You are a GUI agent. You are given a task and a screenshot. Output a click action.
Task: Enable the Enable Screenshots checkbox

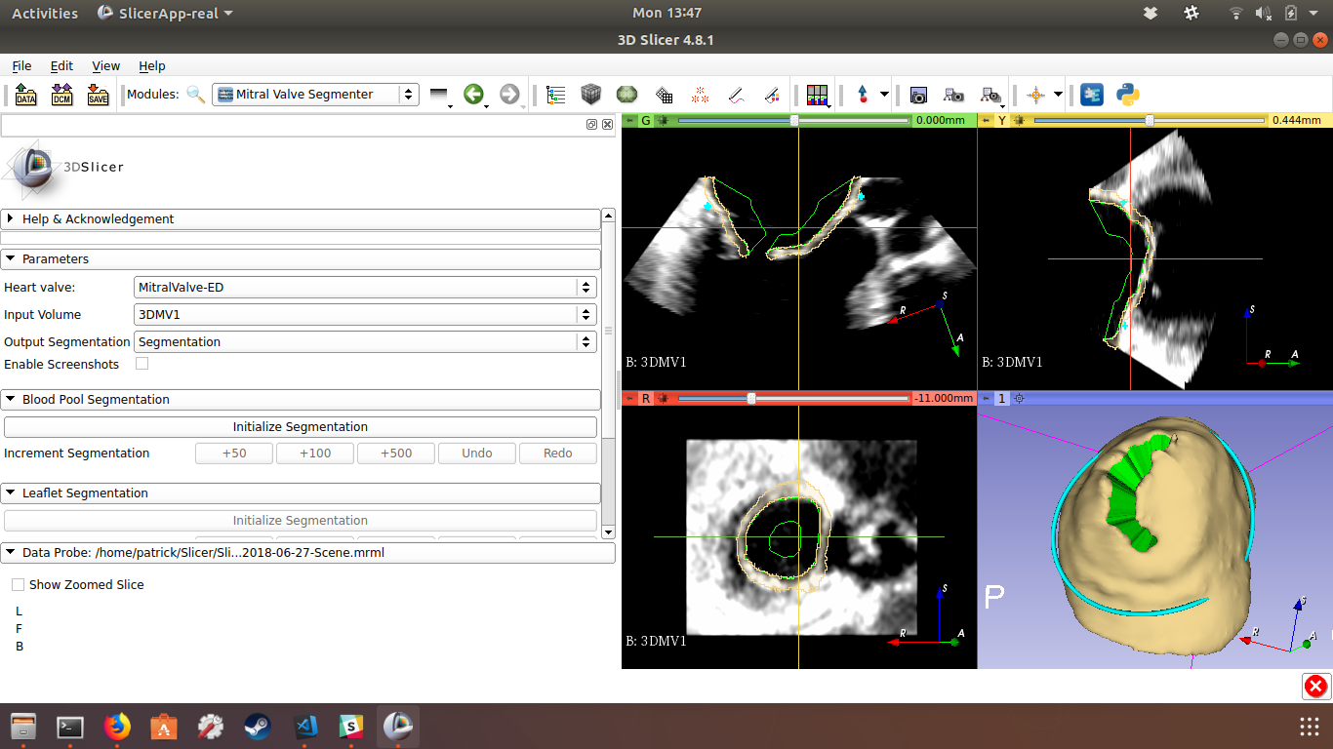(x=142, y=364)
